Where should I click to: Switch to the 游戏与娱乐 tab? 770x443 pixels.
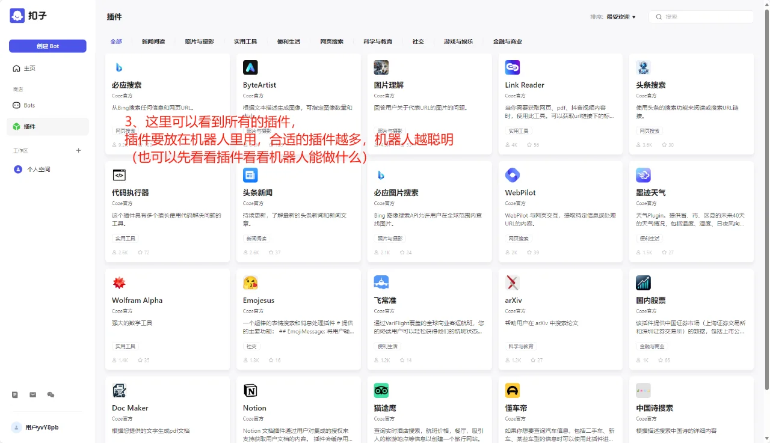458,41
